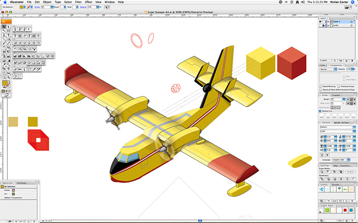
Task: Switch to the Align tab
Action: click(x=335, y=166)
